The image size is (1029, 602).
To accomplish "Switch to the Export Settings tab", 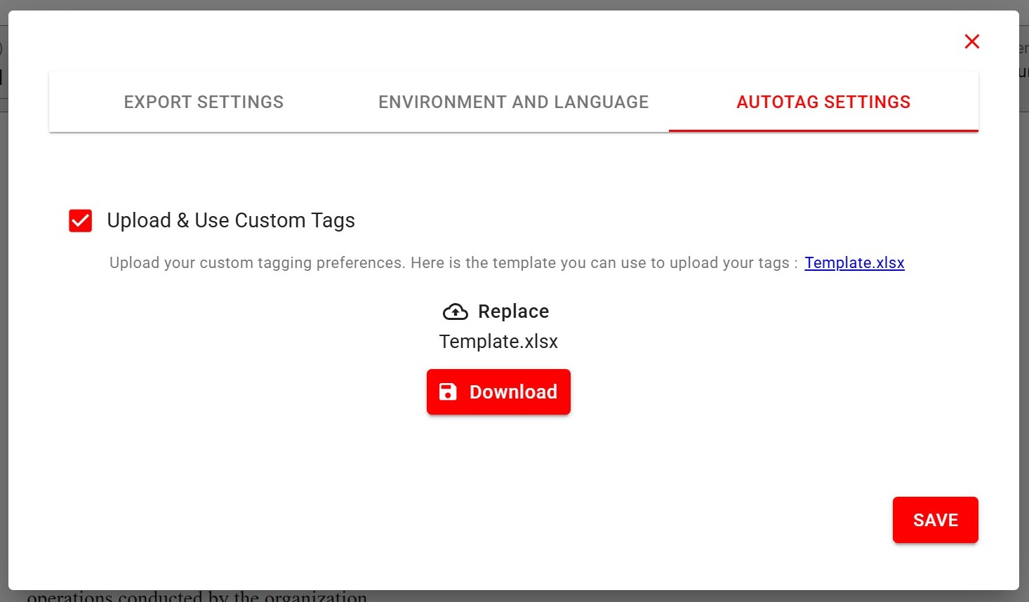I will click(204, 102).
